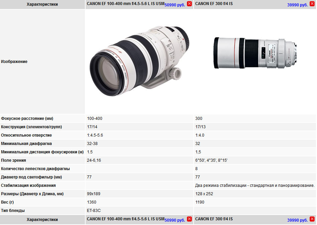Click the top Характеристики column header
Viewport: 317px width, 225px height.
click(x=42, y=4)
